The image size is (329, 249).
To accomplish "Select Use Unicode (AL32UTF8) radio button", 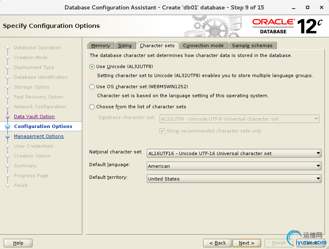I will pos(92,67).
